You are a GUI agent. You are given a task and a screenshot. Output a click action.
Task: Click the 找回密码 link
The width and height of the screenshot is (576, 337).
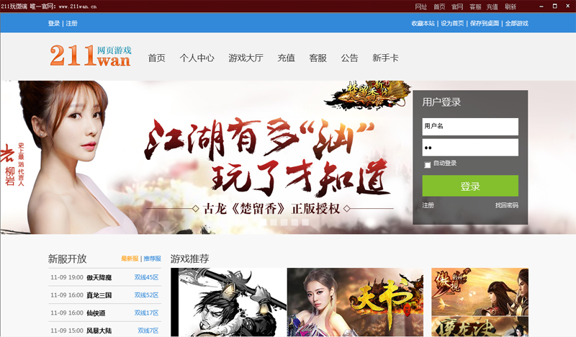506,205
